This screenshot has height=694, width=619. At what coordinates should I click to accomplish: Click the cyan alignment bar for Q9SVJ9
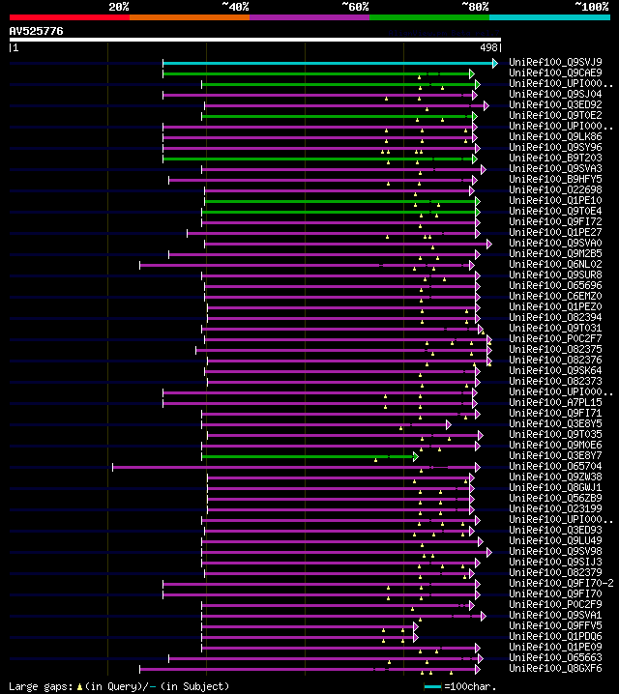(328, 63)
